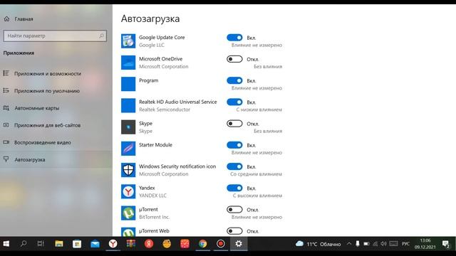This screenshot has height=256, width=456.
Task: Click the Yandex app icon in list
Action: 128,191
